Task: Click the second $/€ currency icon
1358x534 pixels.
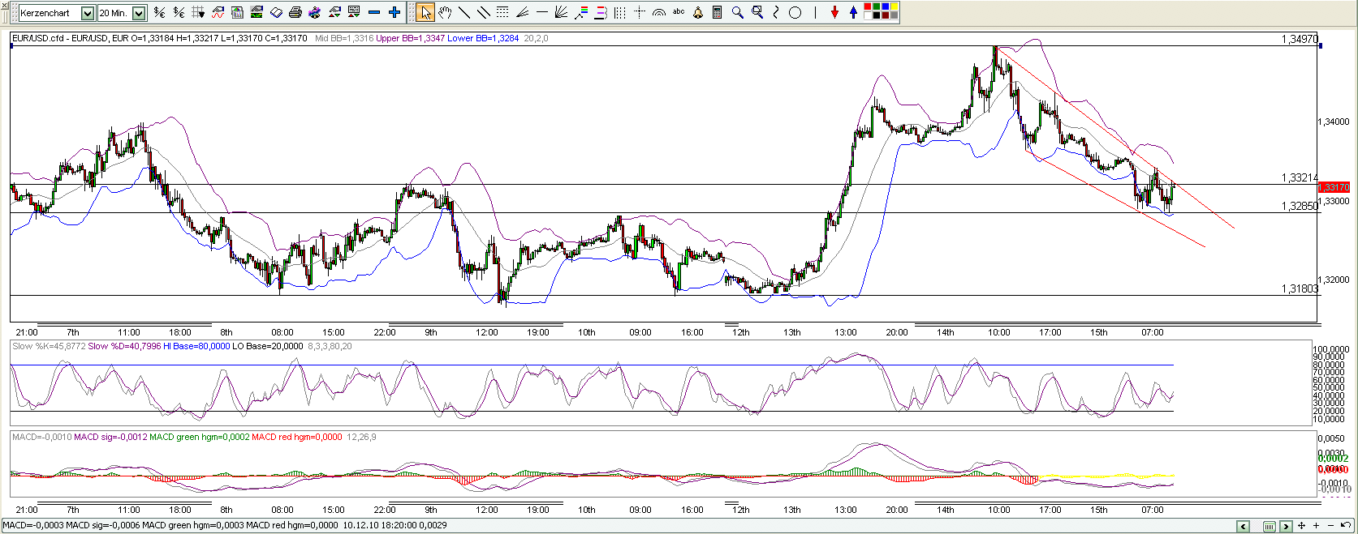Action: tap(179, 12)
